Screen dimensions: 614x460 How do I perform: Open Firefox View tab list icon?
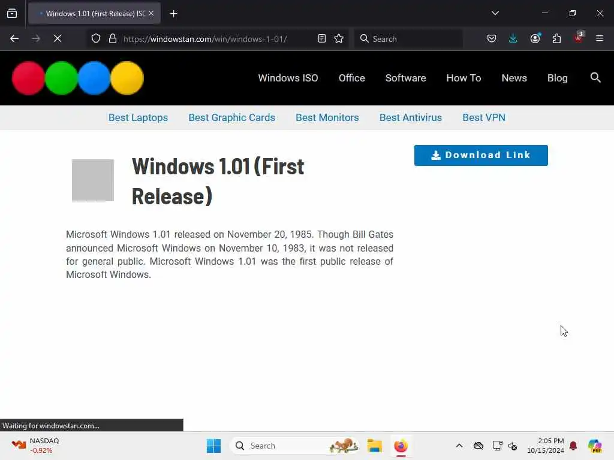(x=12, y=14)
